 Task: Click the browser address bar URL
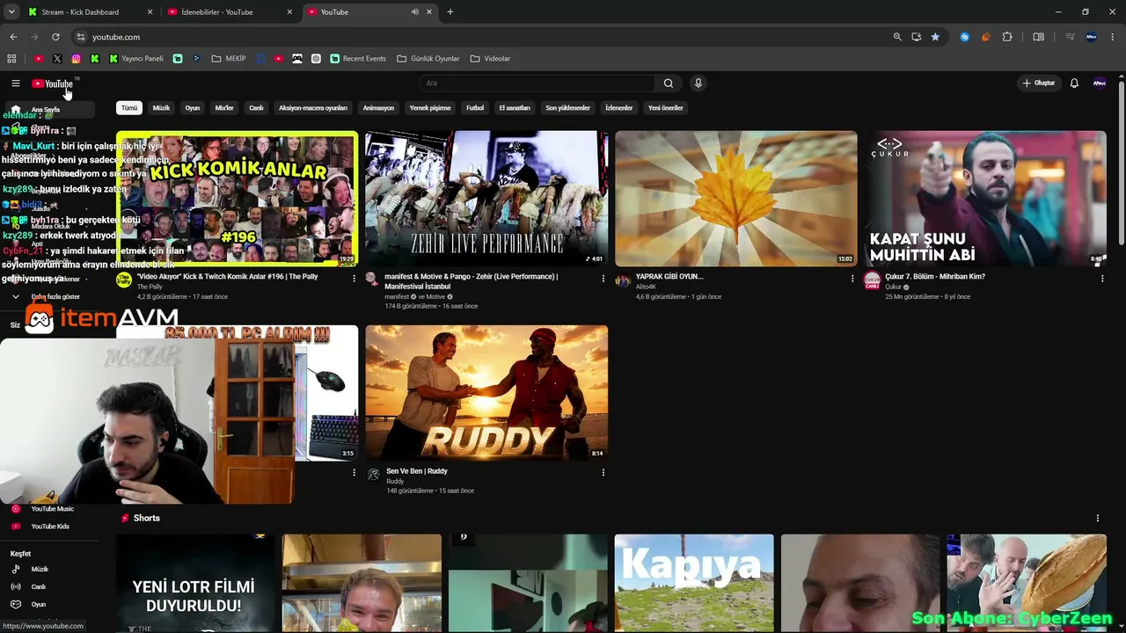tap(116, 37)
